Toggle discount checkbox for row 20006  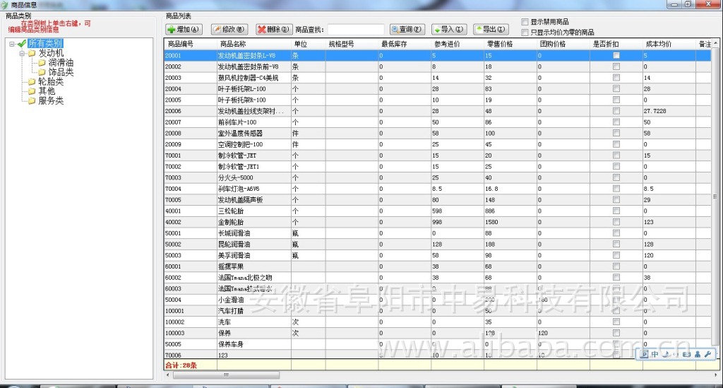[x=616, y=111]
